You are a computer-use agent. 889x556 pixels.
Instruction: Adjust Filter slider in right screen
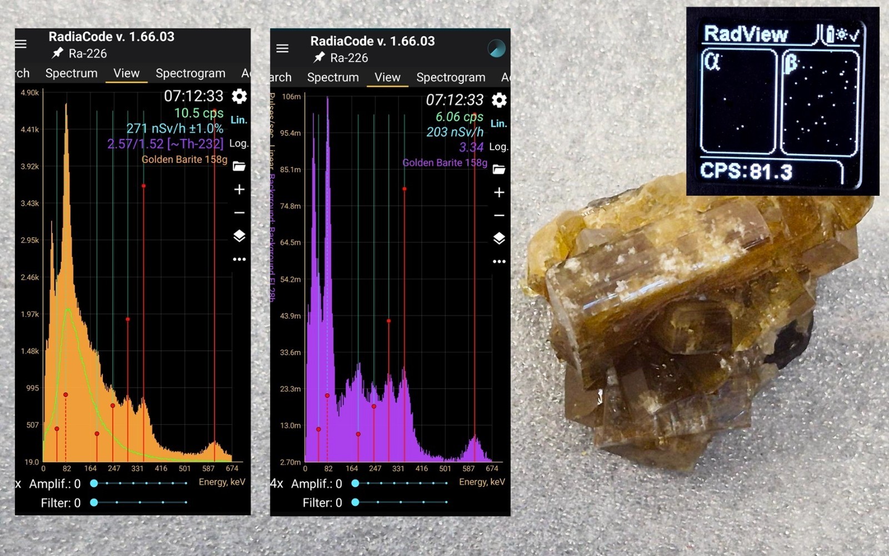click(401, 503)
